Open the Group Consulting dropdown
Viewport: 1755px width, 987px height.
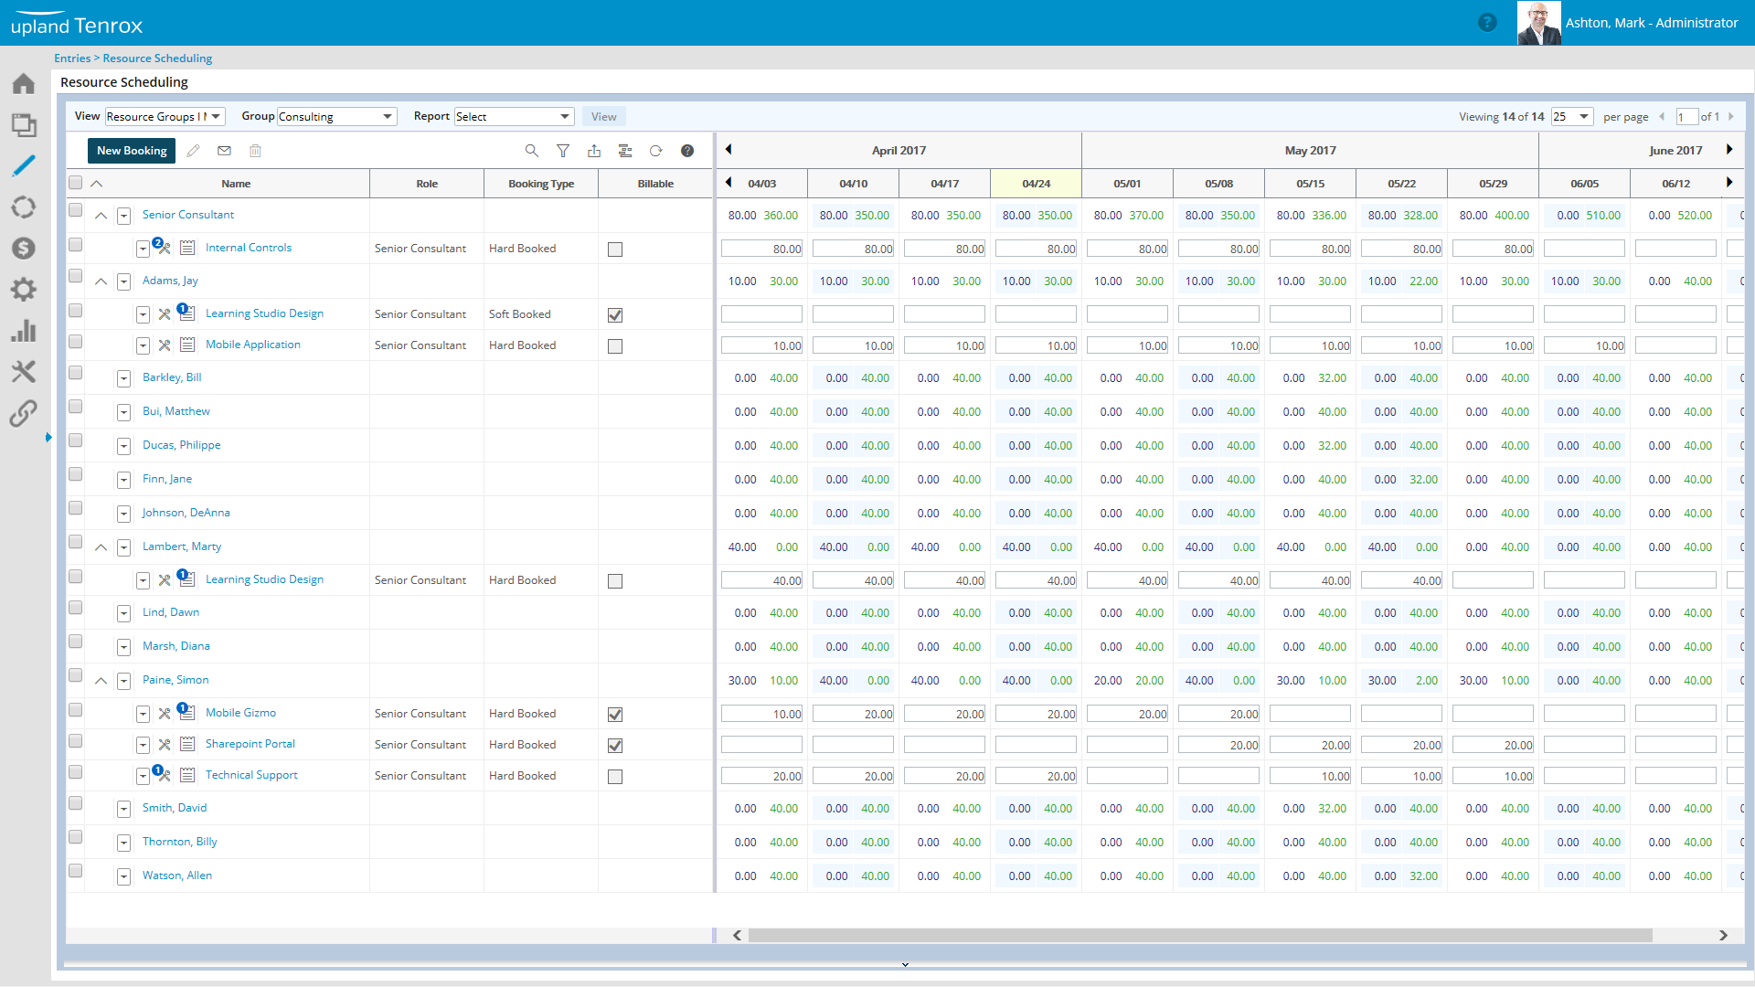[336, 117]
